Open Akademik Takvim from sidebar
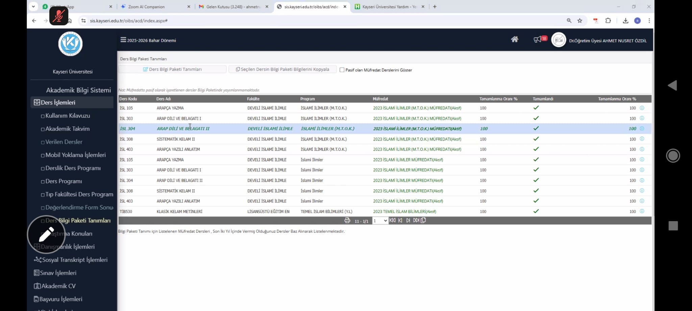The width and height of the screenshot is (692, 311). [67, 129]
